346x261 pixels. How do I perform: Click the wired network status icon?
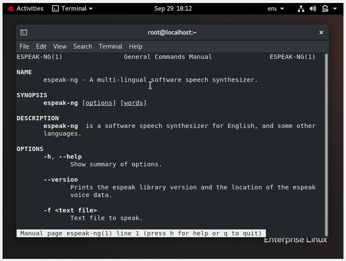[x=301, y=8]
